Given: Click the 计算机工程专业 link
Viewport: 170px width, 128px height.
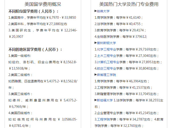Looking at the screenshot, I should [108, 62].
